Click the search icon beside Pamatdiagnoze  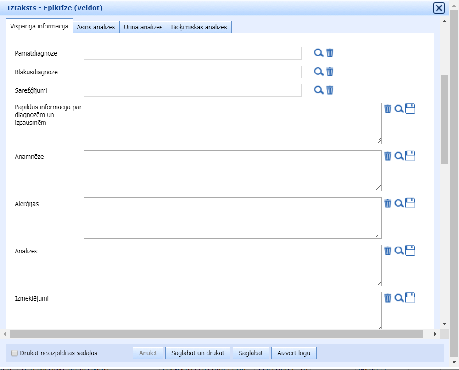(319, 53)
